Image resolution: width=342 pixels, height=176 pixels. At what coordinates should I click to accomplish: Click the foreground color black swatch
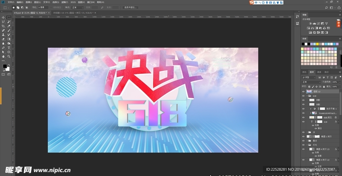(x=5, y=66)
